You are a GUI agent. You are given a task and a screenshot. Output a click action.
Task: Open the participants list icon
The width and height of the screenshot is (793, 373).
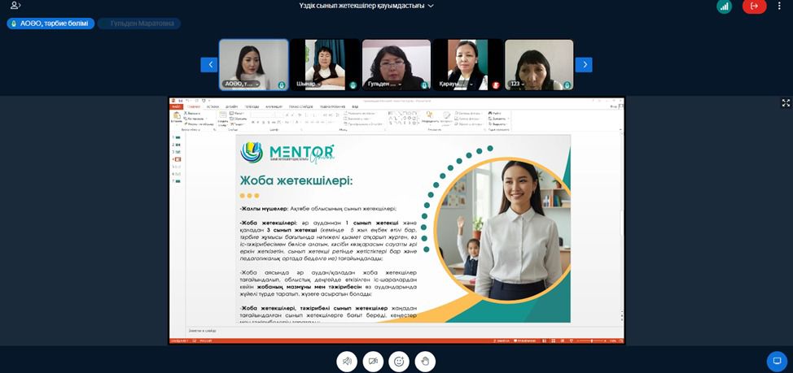pos(15,6)
